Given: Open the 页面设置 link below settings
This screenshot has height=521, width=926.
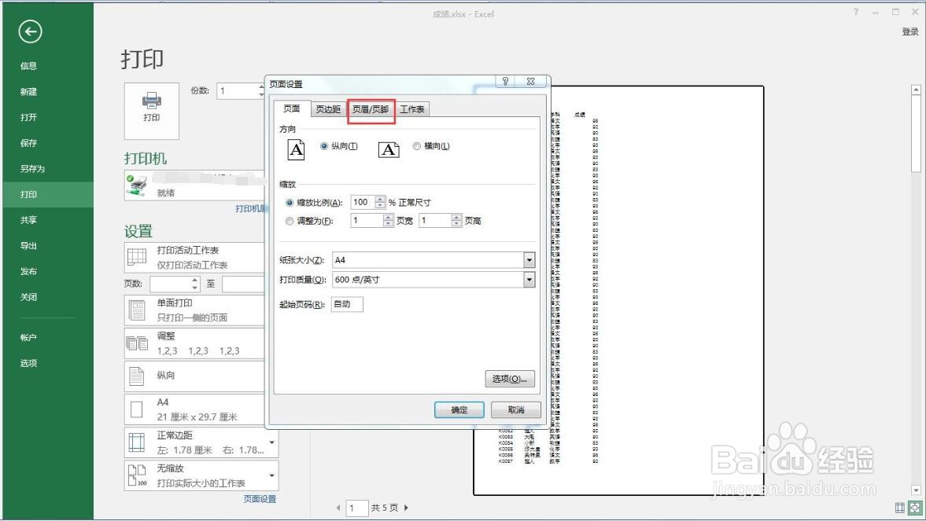Looking at the screenshot, I should point(260,498).
